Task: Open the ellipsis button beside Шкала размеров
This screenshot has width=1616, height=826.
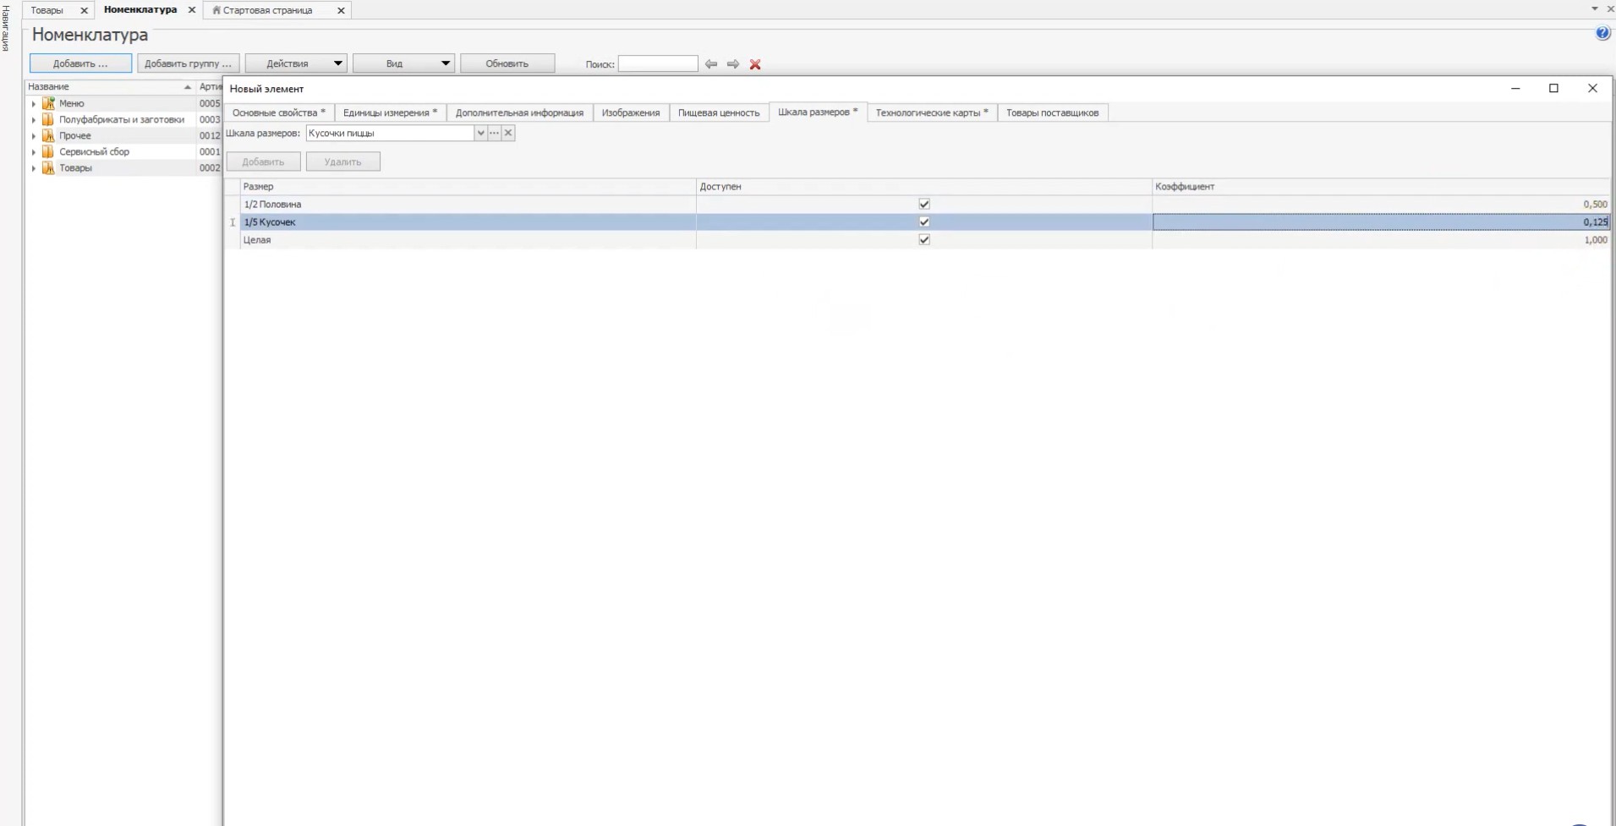Action: 495,133
